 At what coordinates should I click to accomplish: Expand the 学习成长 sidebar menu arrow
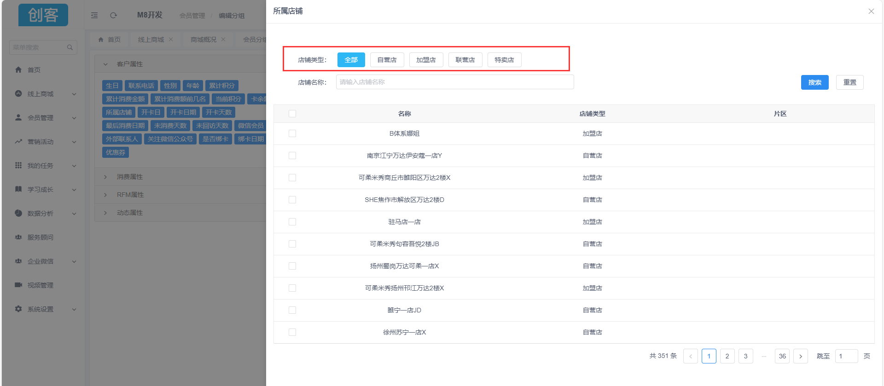(x=74, y=190)
